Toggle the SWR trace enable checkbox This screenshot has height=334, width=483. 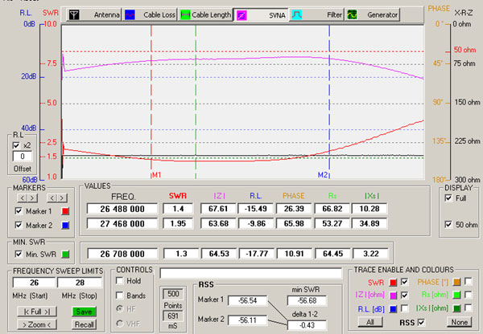404,282
